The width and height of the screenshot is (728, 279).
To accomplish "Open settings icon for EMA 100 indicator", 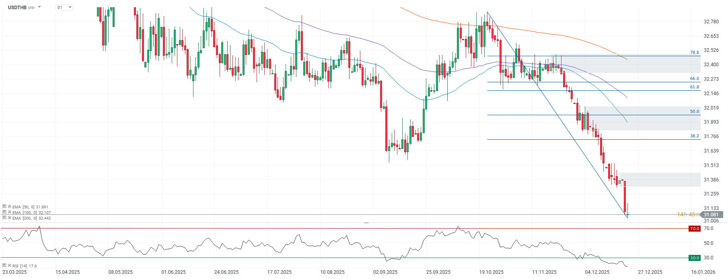I will coord(4,212).
